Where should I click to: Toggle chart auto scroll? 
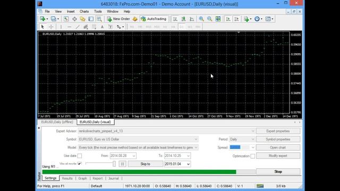click(x=228, y=19)
